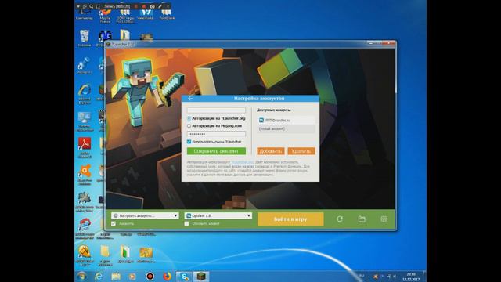This screenshot has height=282, width=501.
Task: Toggle the use TLauncher skins checkbox
Action: 189,142
